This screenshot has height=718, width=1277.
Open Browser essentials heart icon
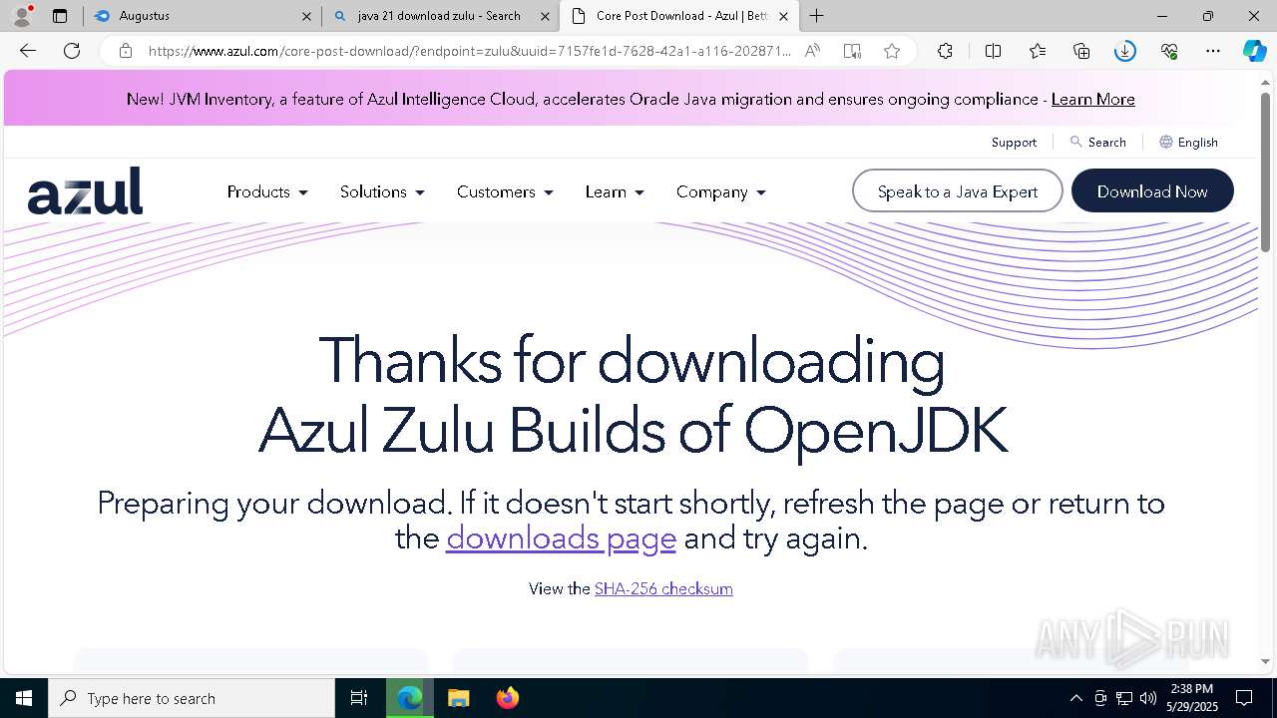[1169, 51]
